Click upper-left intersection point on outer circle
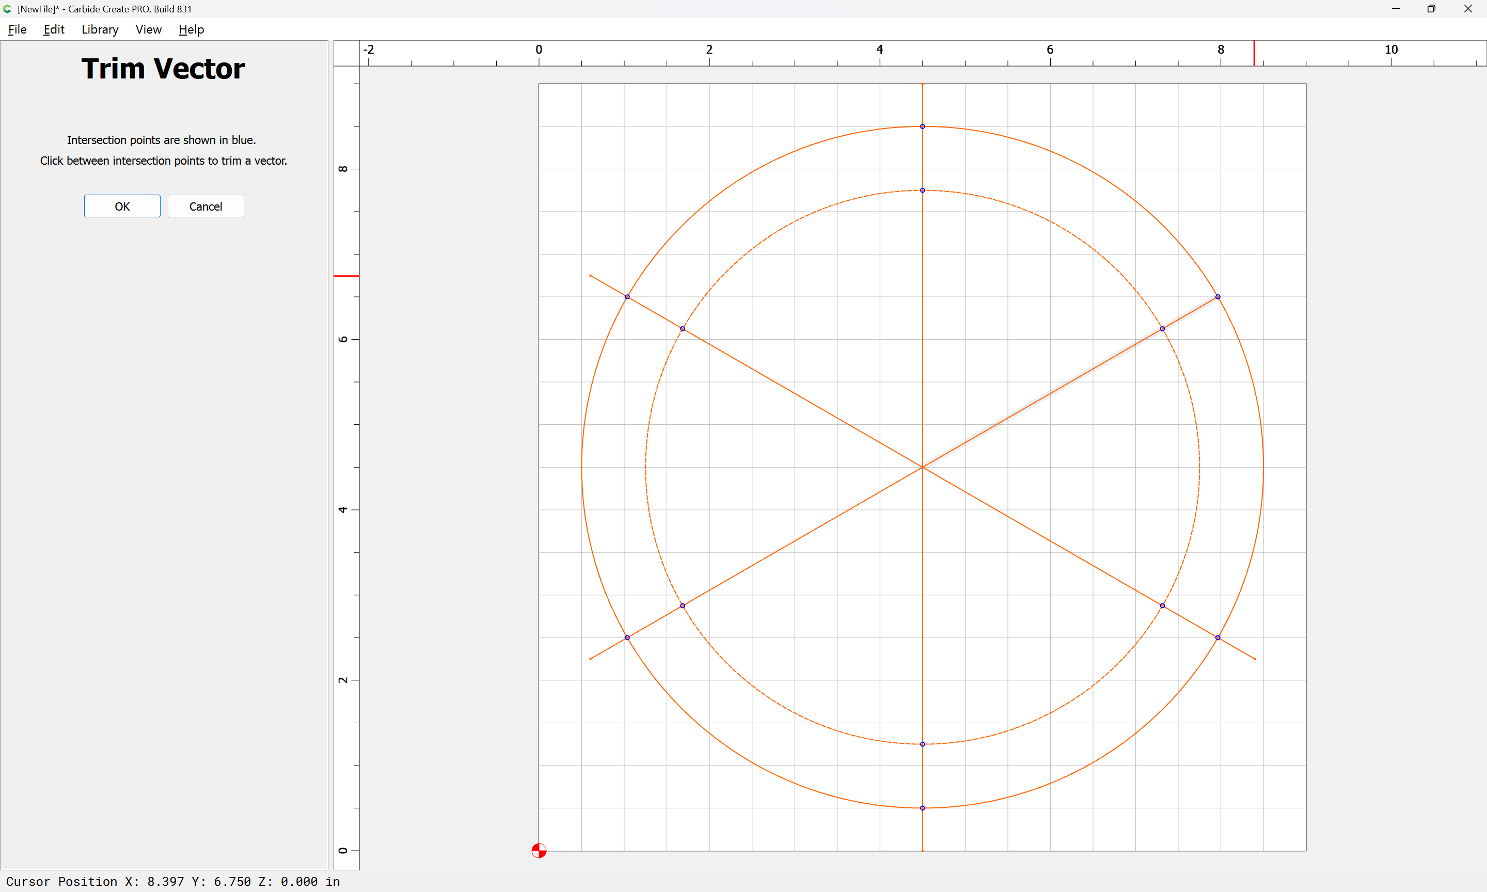This screenshot has height=892, width=1487. (627, 297)
